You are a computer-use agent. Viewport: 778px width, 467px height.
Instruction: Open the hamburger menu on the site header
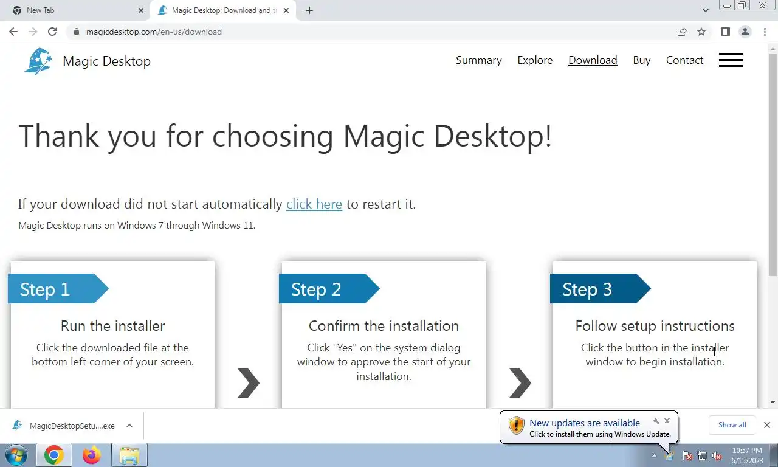[x=731, y=60]
